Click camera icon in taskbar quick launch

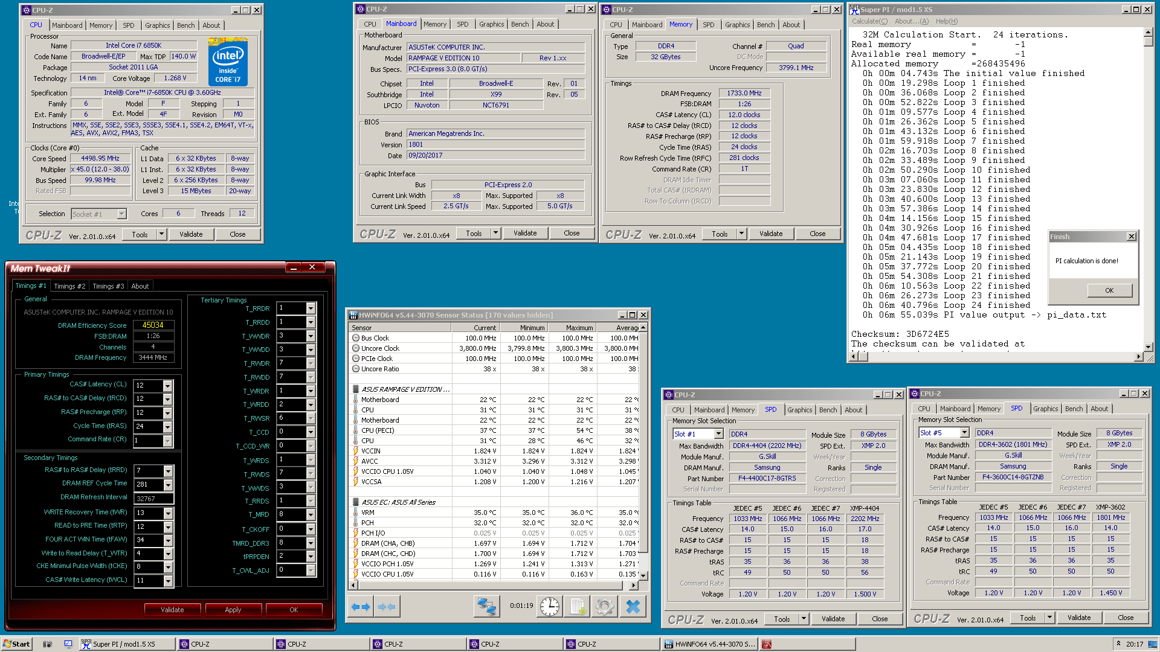(x=47, y=644)
